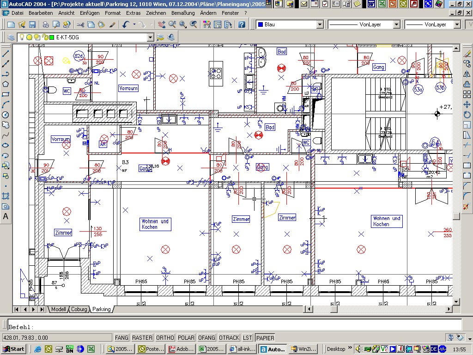Select the Explode tool
Viewport: 473px width, 355px height.
[x=467, y=207]
